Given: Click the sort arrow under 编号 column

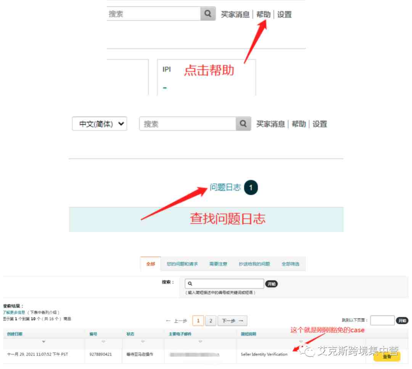Looking at the screenshot, I should [103, 342].
